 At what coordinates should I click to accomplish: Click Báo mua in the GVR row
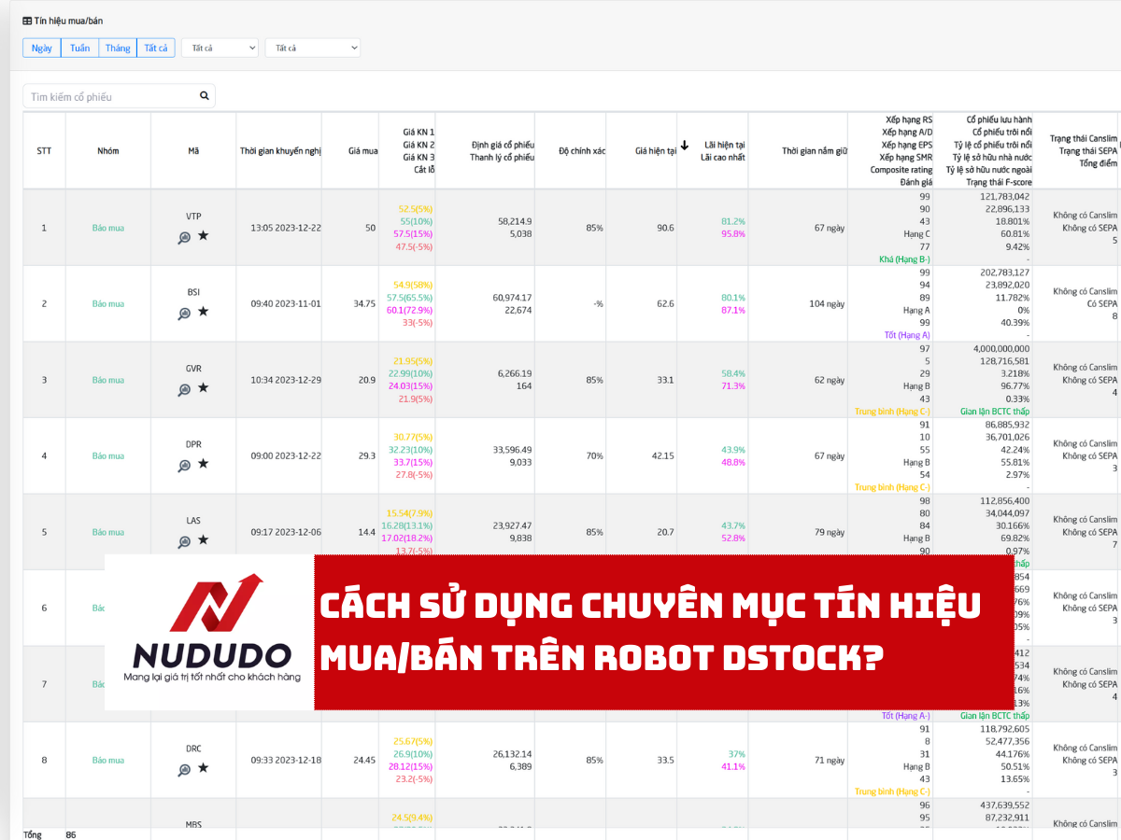point(108,380)
